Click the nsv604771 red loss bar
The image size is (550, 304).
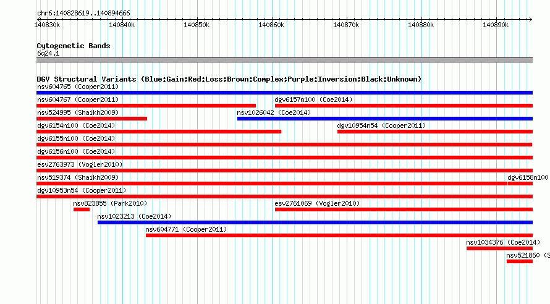point(339,235)
